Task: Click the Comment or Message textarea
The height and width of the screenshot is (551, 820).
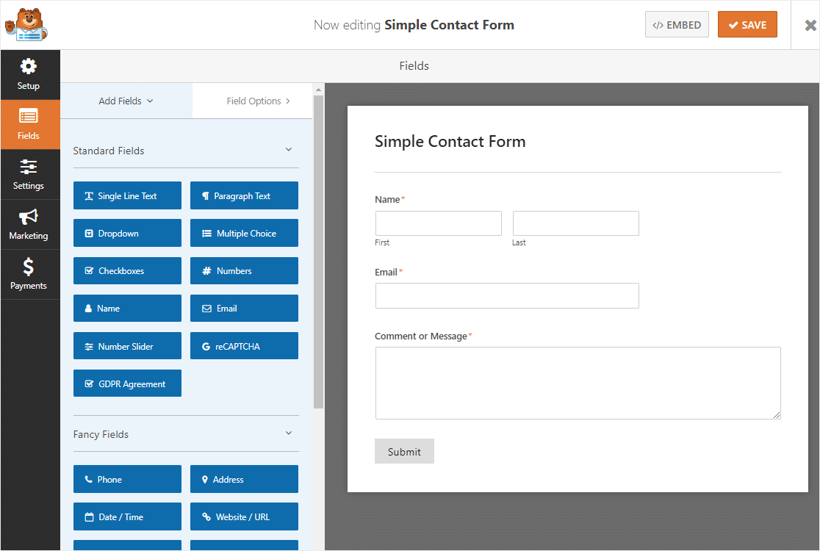Action: pyautogui.click(x=578, y=383)
